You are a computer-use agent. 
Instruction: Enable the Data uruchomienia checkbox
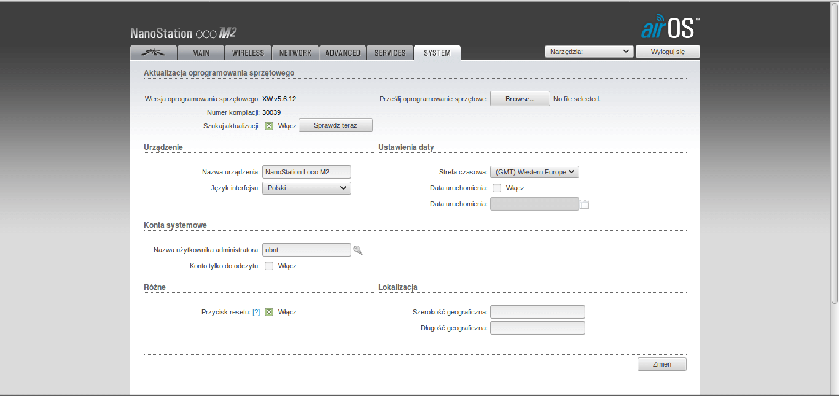[x=497, y=188]
